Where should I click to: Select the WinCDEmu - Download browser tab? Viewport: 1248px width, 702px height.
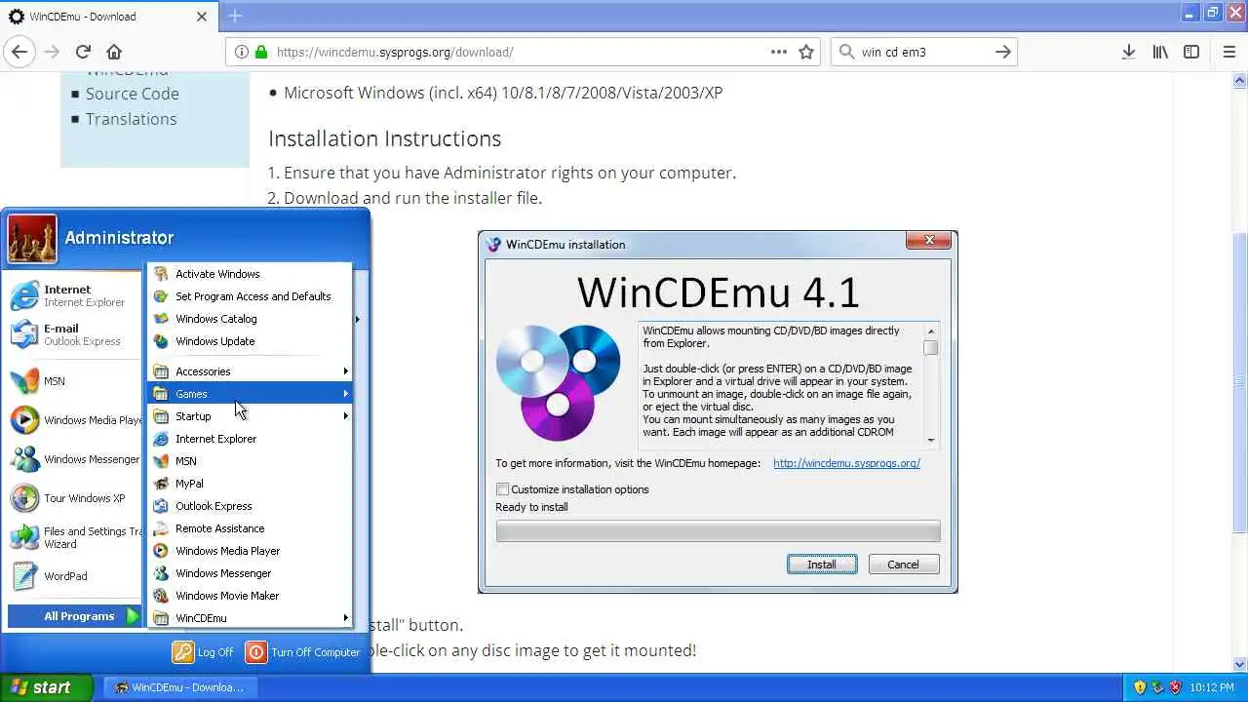(107, 17)
